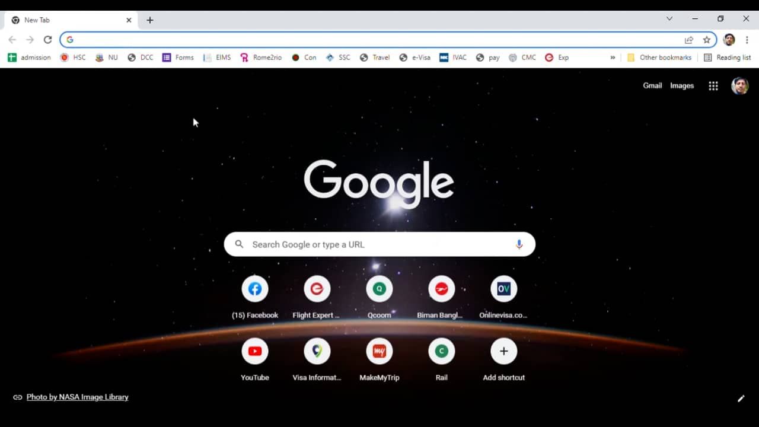The image size is (759, 427).
Task: Open the Google apps grid
Action: (x=713, y=86)
